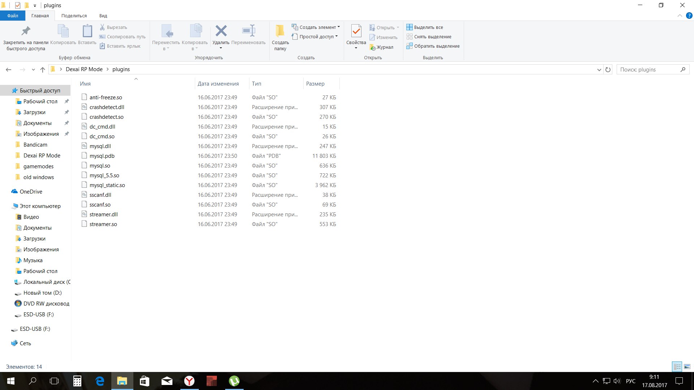This screenshot has width=694, height=390.
Task: Open the Файл ribbon tab
Action: [x=13, y=16]
